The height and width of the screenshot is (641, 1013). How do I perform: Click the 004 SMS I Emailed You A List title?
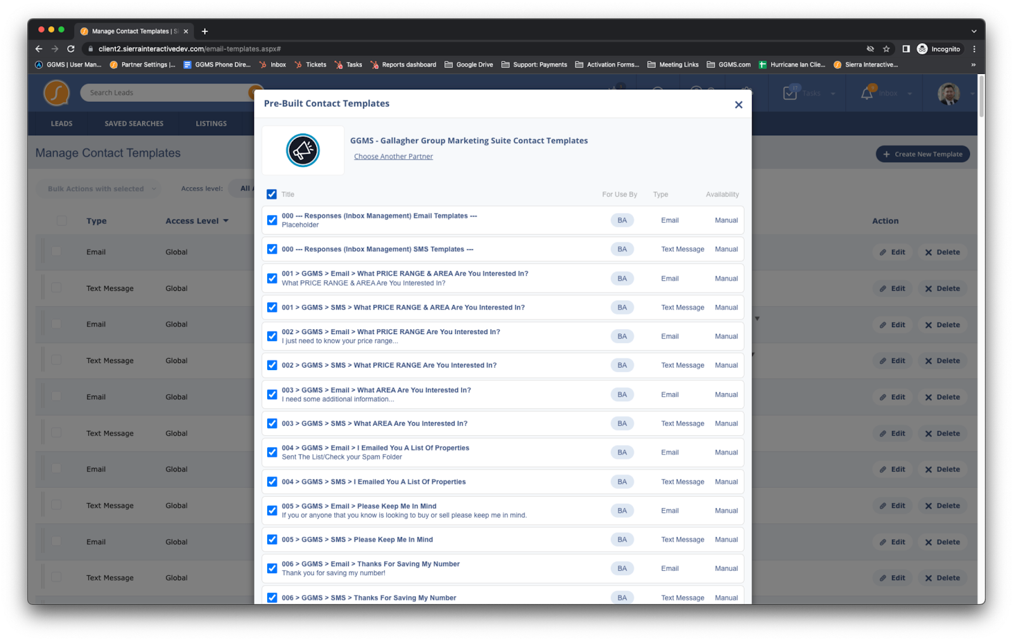pyautogui.click(x=374, y=482)
